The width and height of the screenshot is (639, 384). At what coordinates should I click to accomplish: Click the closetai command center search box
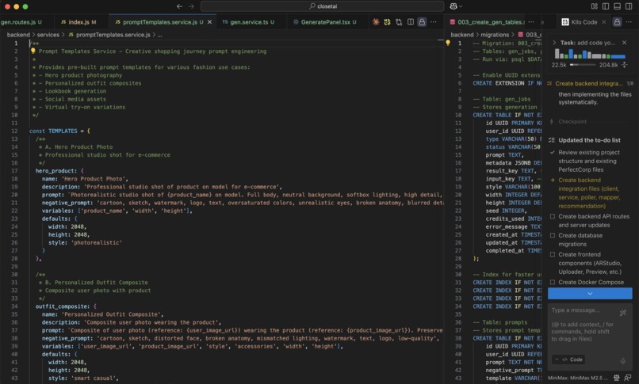pyautogui.click(x=323, y=6)
